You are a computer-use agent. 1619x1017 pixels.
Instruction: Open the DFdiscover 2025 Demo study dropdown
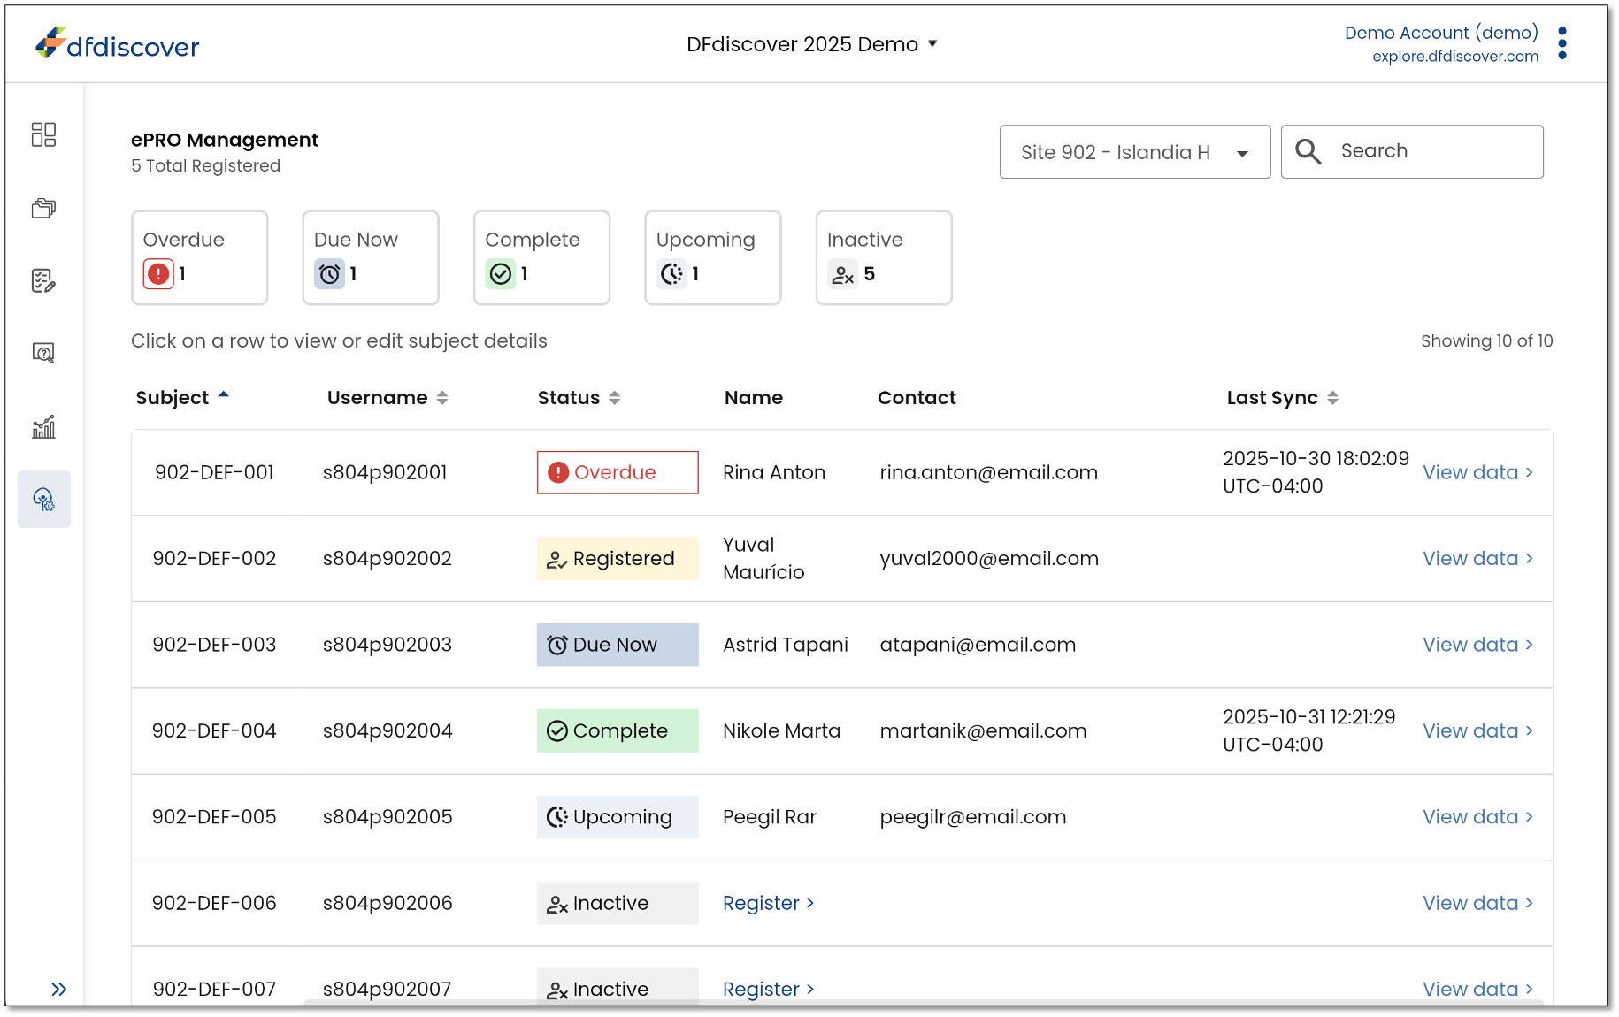pos(811,44)
